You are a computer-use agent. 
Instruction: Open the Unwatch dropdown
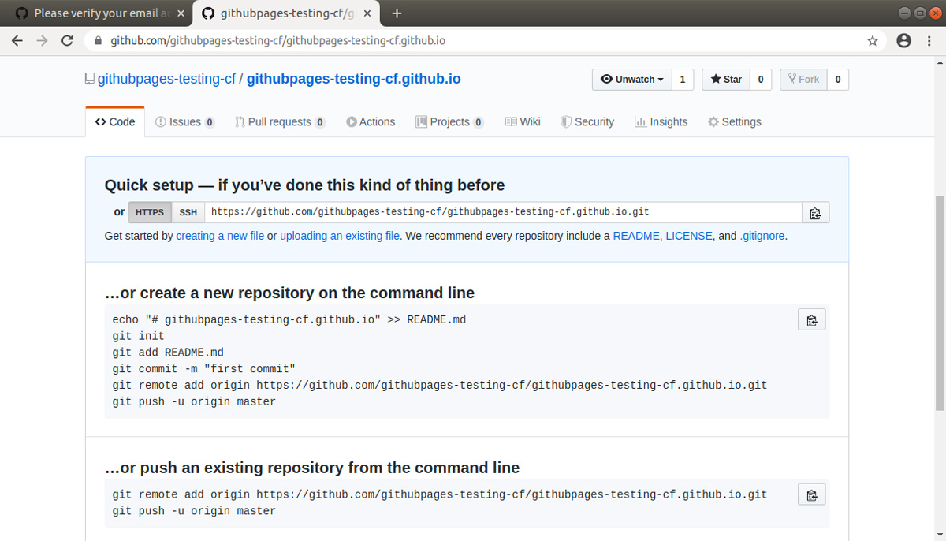tap(631, 79)
